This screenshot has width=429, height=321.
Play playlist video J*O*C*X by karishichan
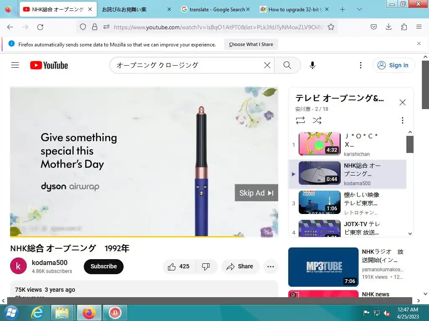pos(347,144)
